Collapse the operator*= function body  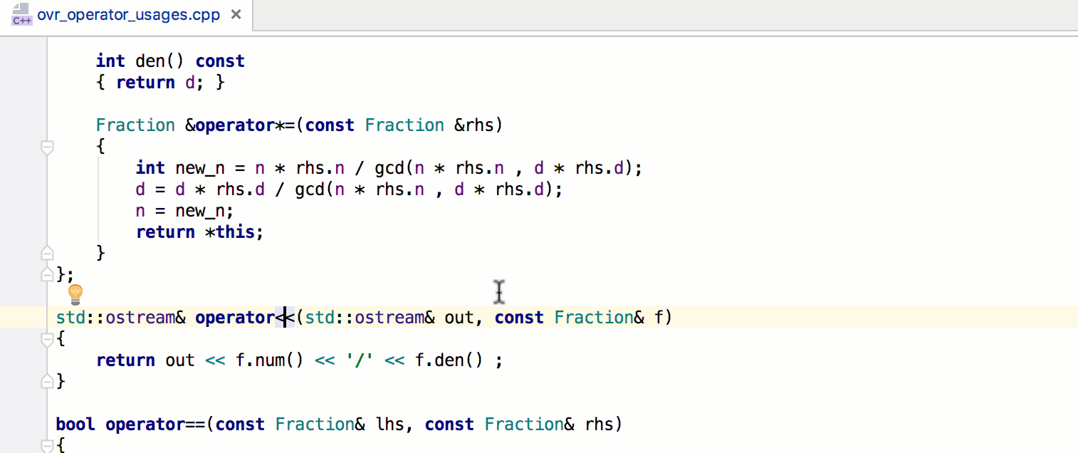[x=47, y=146]
